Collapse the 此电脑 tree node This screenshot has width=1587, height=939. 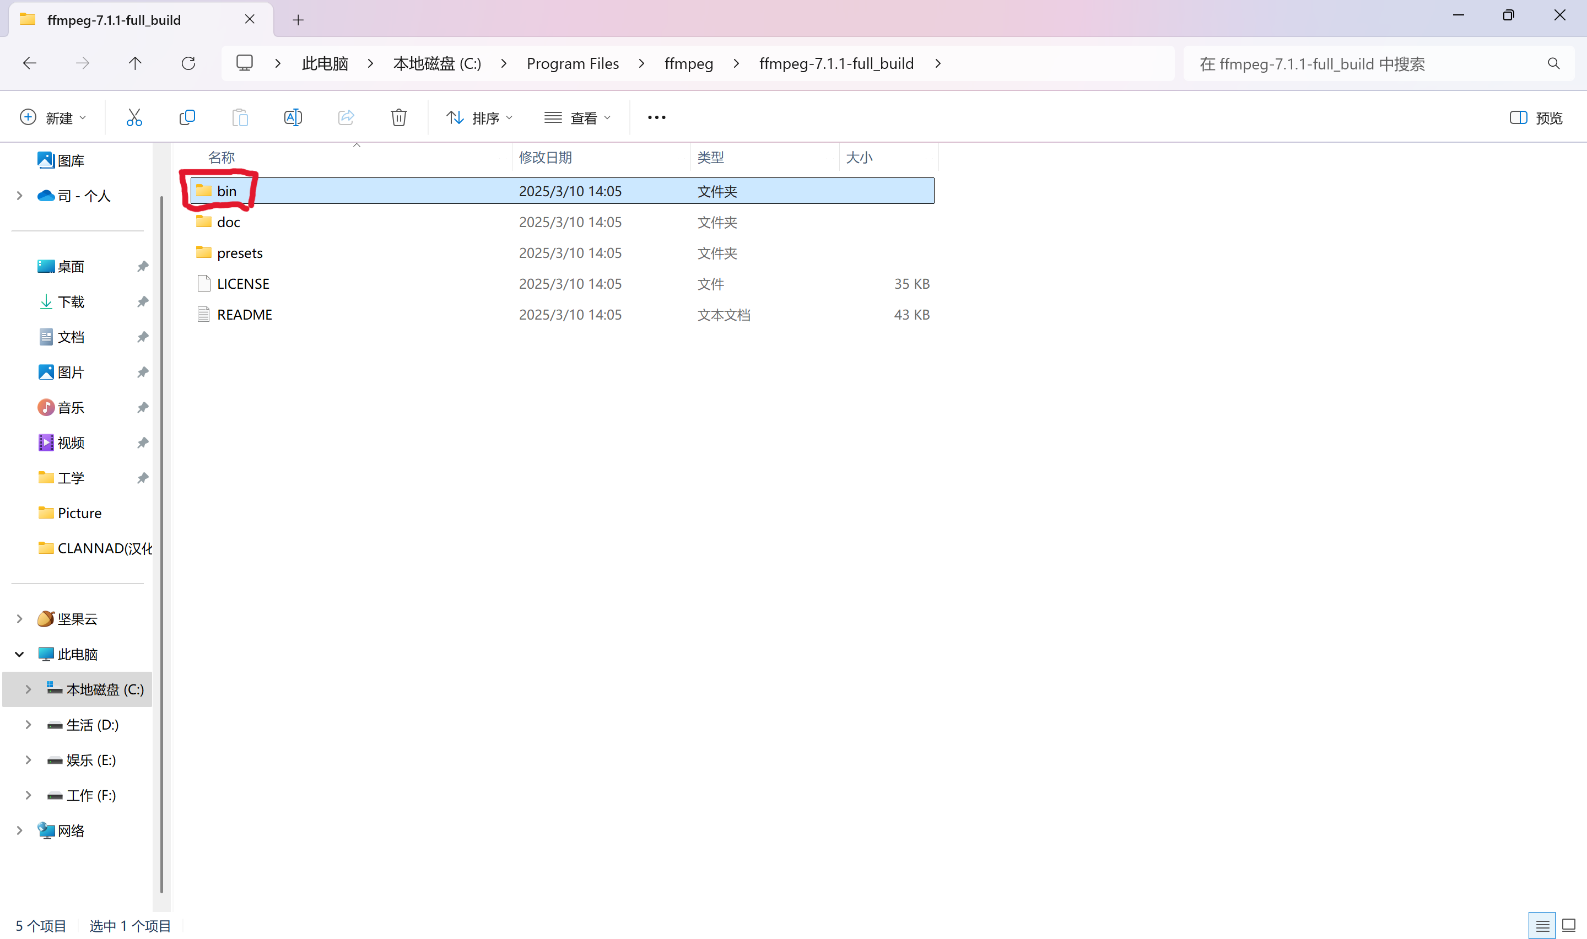(x=20, y=654)
